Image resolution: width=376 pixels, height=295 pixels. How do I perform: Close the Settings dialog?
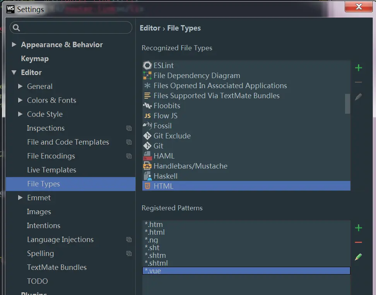pos(359,7)
